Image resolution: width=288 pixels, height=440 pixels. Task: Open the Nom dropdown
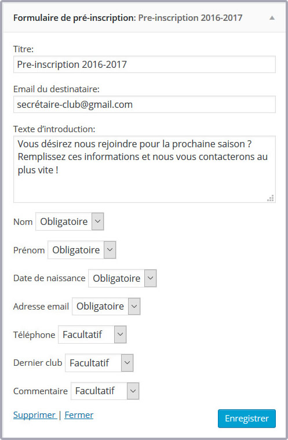point(70,221)
